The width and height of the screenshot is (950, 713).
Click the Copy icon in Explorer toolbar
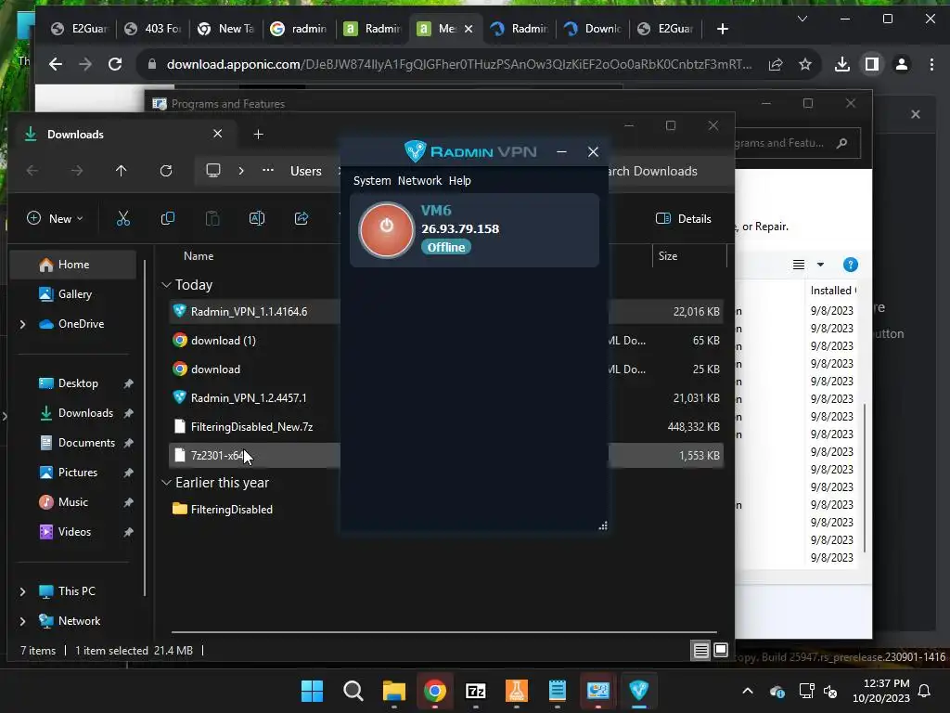[x=168, y=218]
